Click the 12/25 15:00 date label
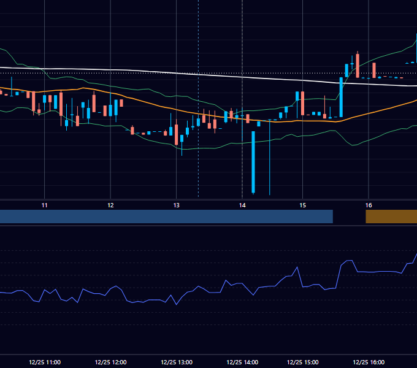The height and width of the screenshot is (368, 417). tap(303, 362)
